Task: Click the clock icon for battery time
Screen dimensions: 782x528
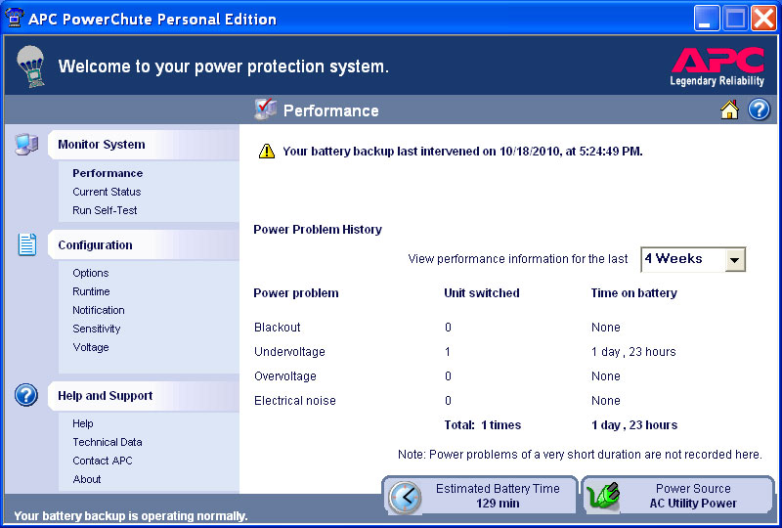Action: (405, 497)
